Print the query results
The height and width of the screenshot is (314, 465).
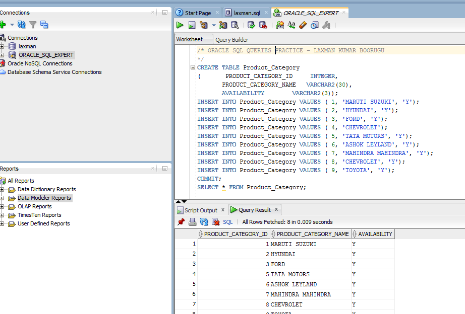coord(192,221)
